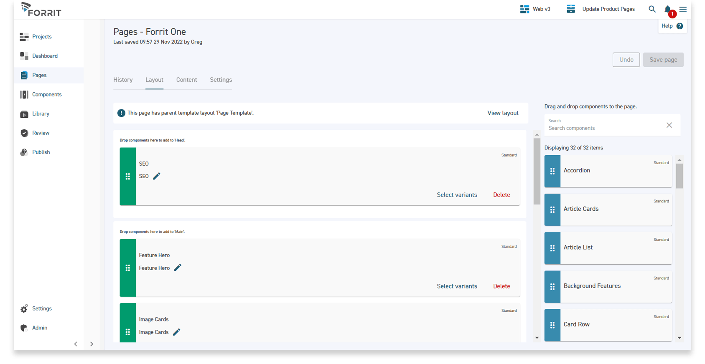Open the Web v3 project selector
Viewport: 705px width, 364px height.
(x=535, y=9)
